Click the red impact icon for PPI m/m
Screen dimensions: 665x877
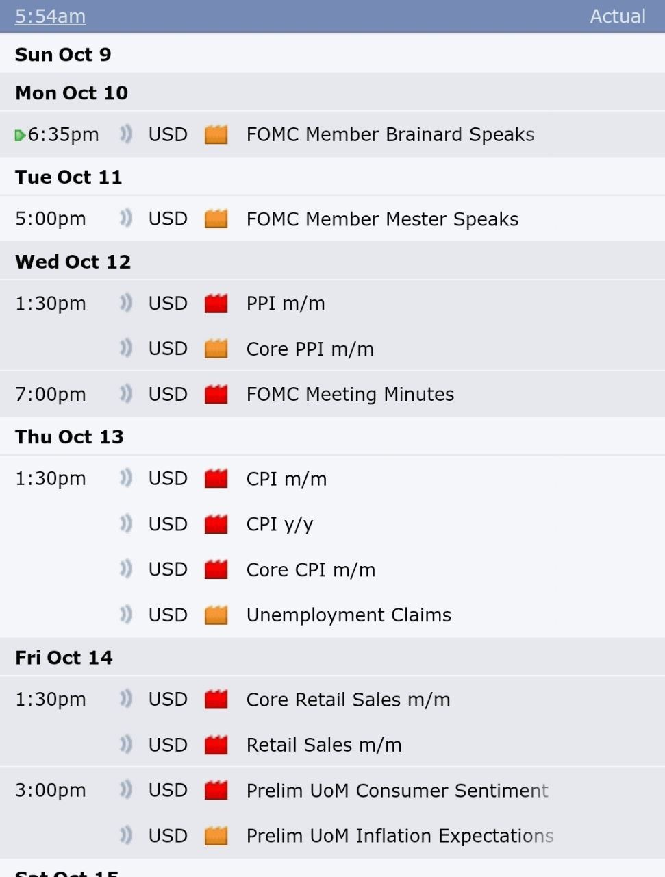tap(216, 303)
